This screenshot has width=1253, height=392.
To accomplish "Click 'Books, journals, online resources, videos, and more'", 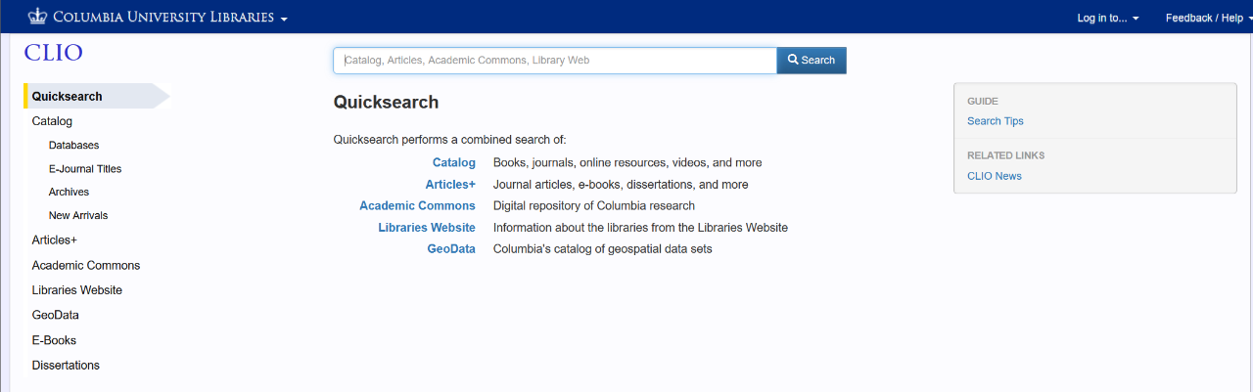I will [x=627, y=162].
